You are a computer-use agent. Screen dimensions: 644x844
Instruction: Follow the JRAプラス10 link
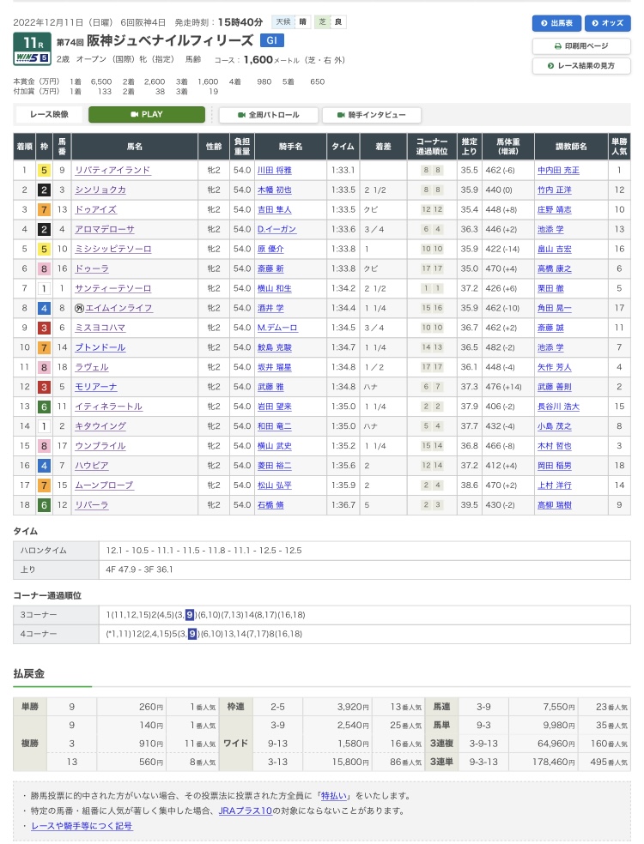tap(246, 811)
